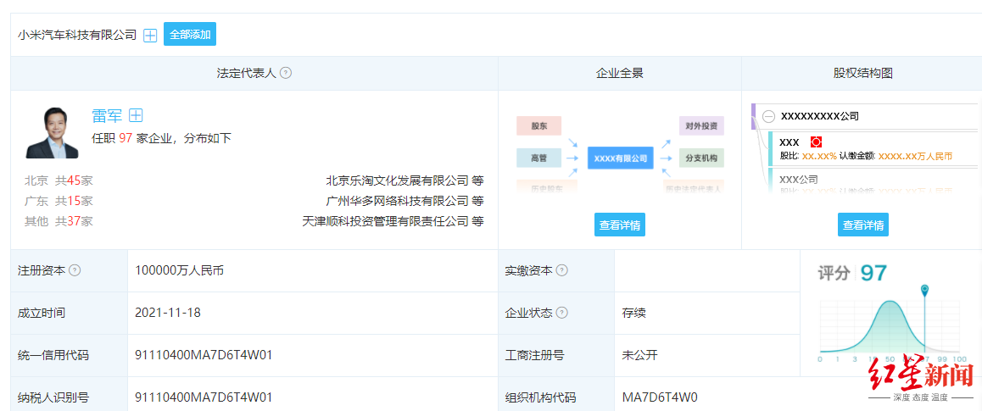Select the 对外投资 box in diagram
The width and height of the screenshot is (982, 411).
pos(700,126)
